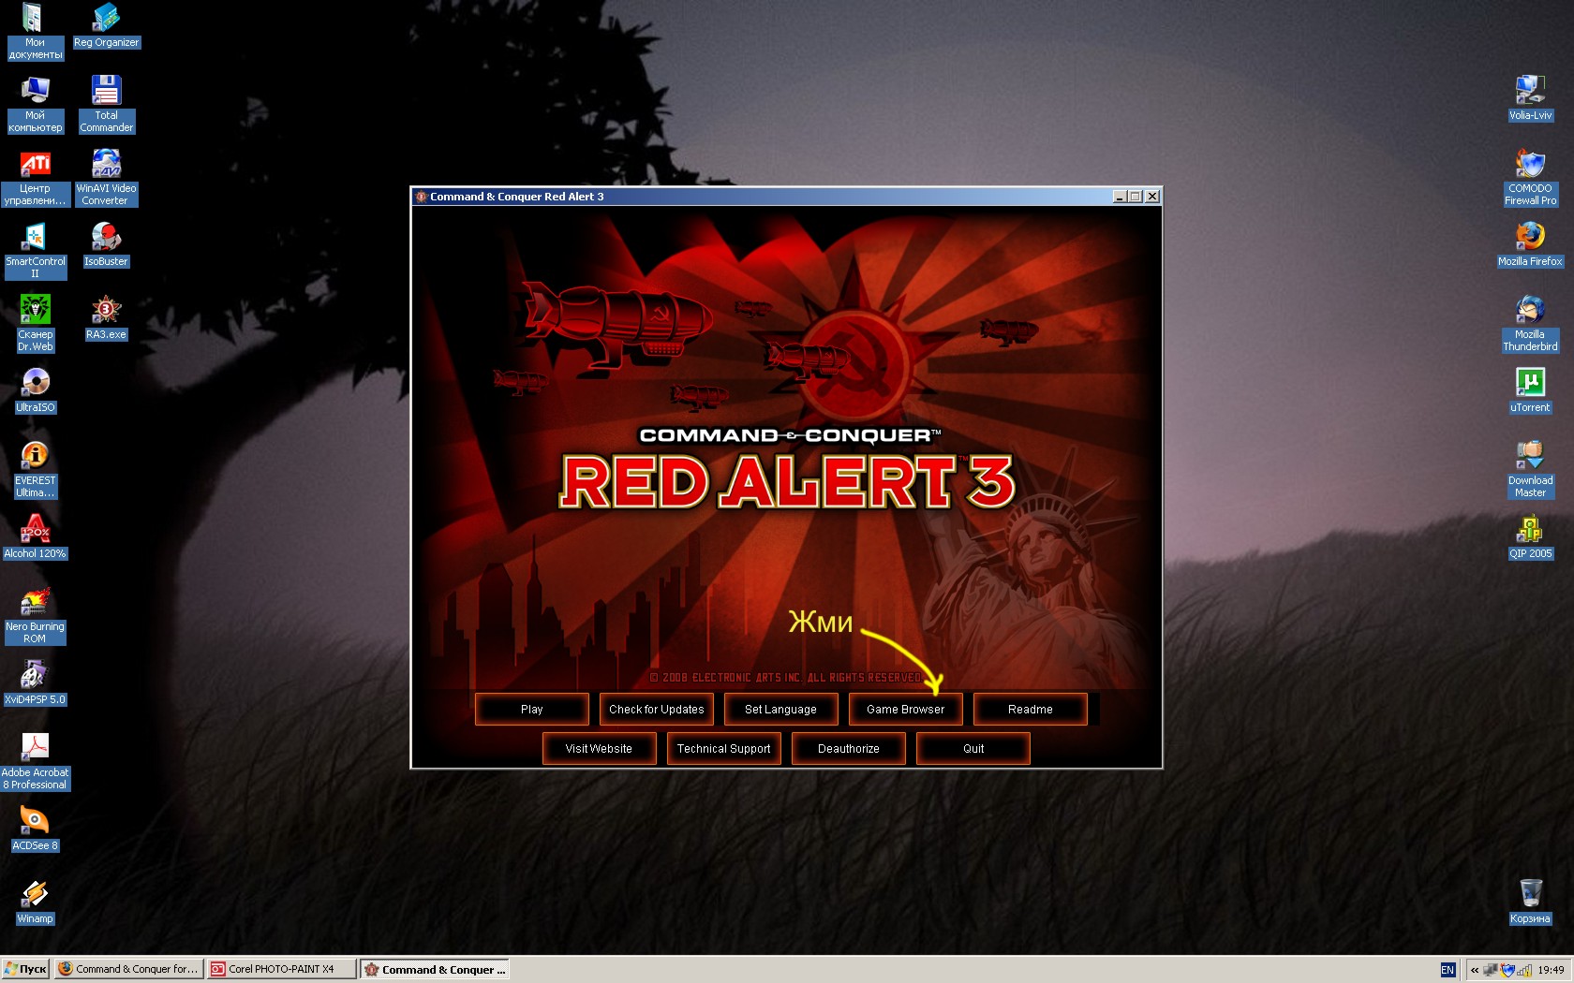Click the EN language indicator
Image resolution: width=1574 pixels, height=983 pixels.
[1448, 970]
